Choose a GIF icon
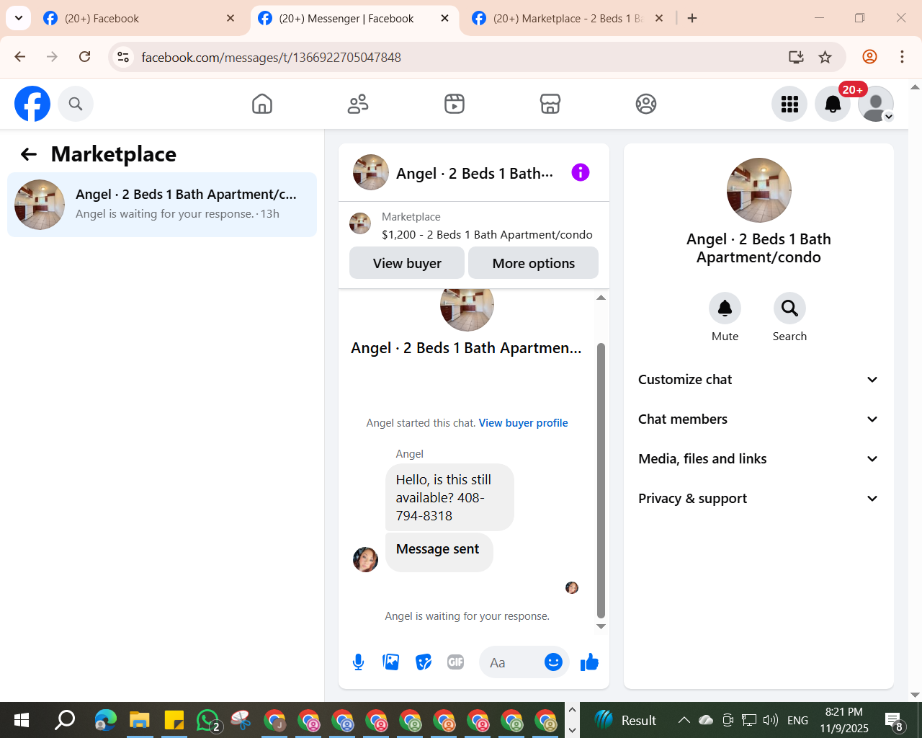The height and width of the screenshot is (738, 922). click(x=455, y=662)
